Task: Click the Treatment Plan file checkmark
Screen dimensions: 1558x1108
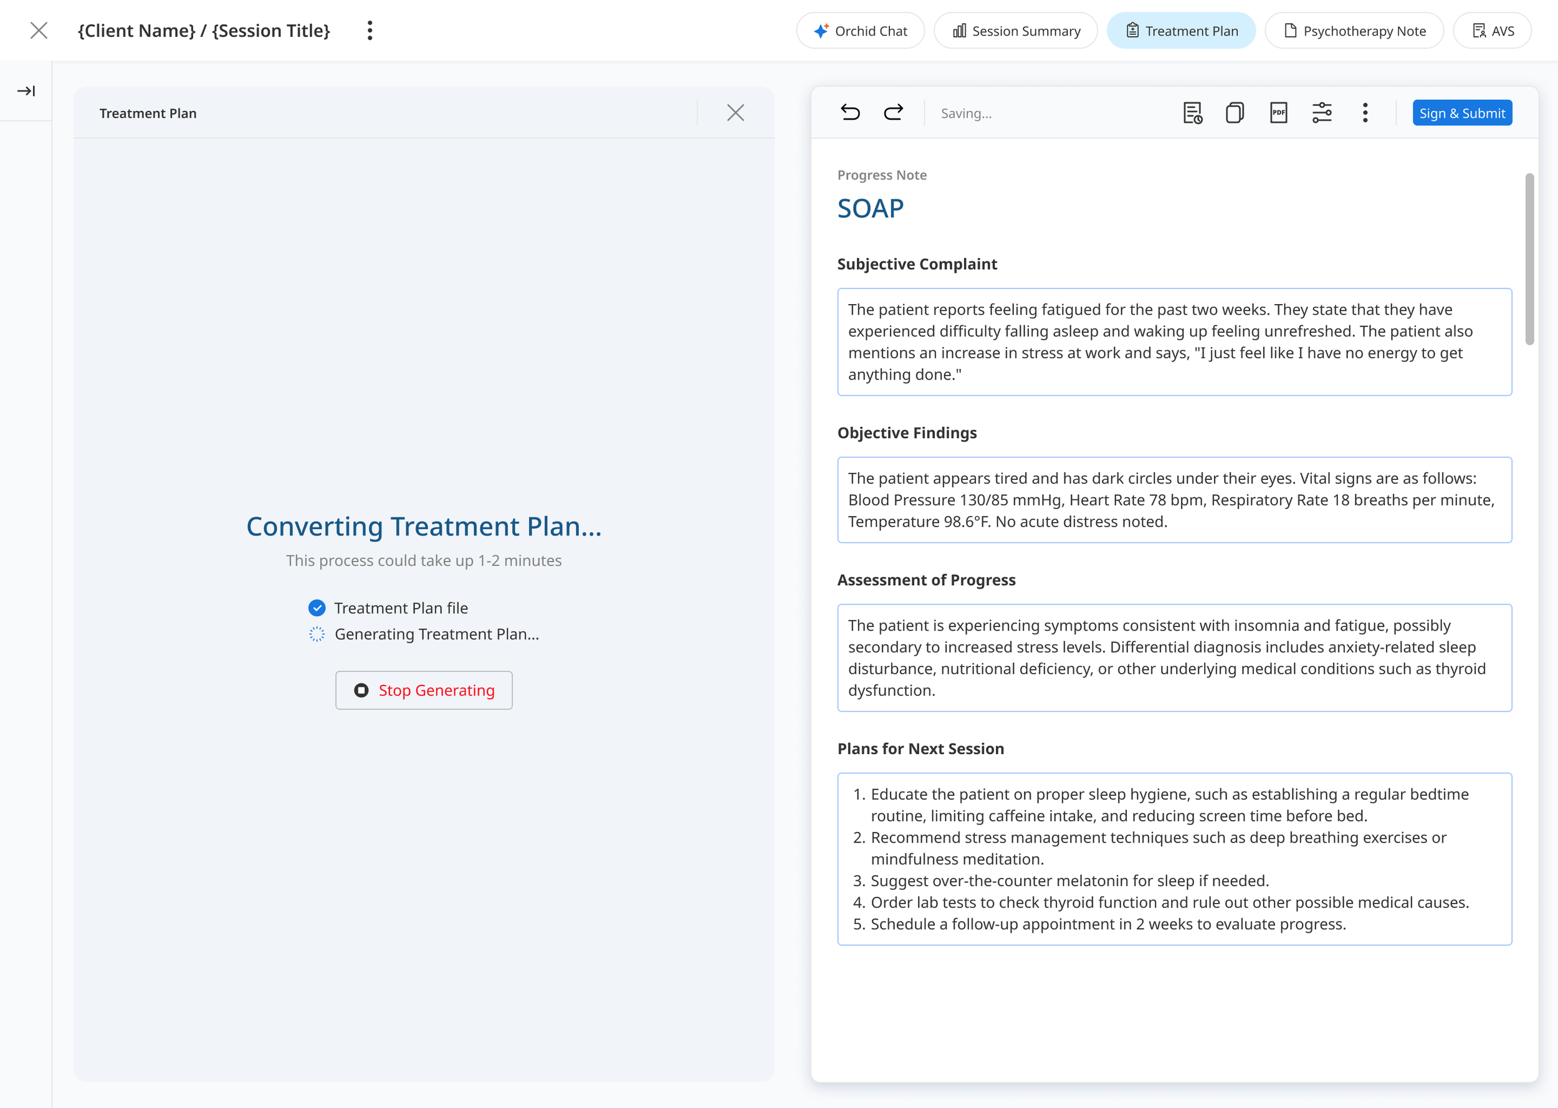Action: [x=317, y=608]
